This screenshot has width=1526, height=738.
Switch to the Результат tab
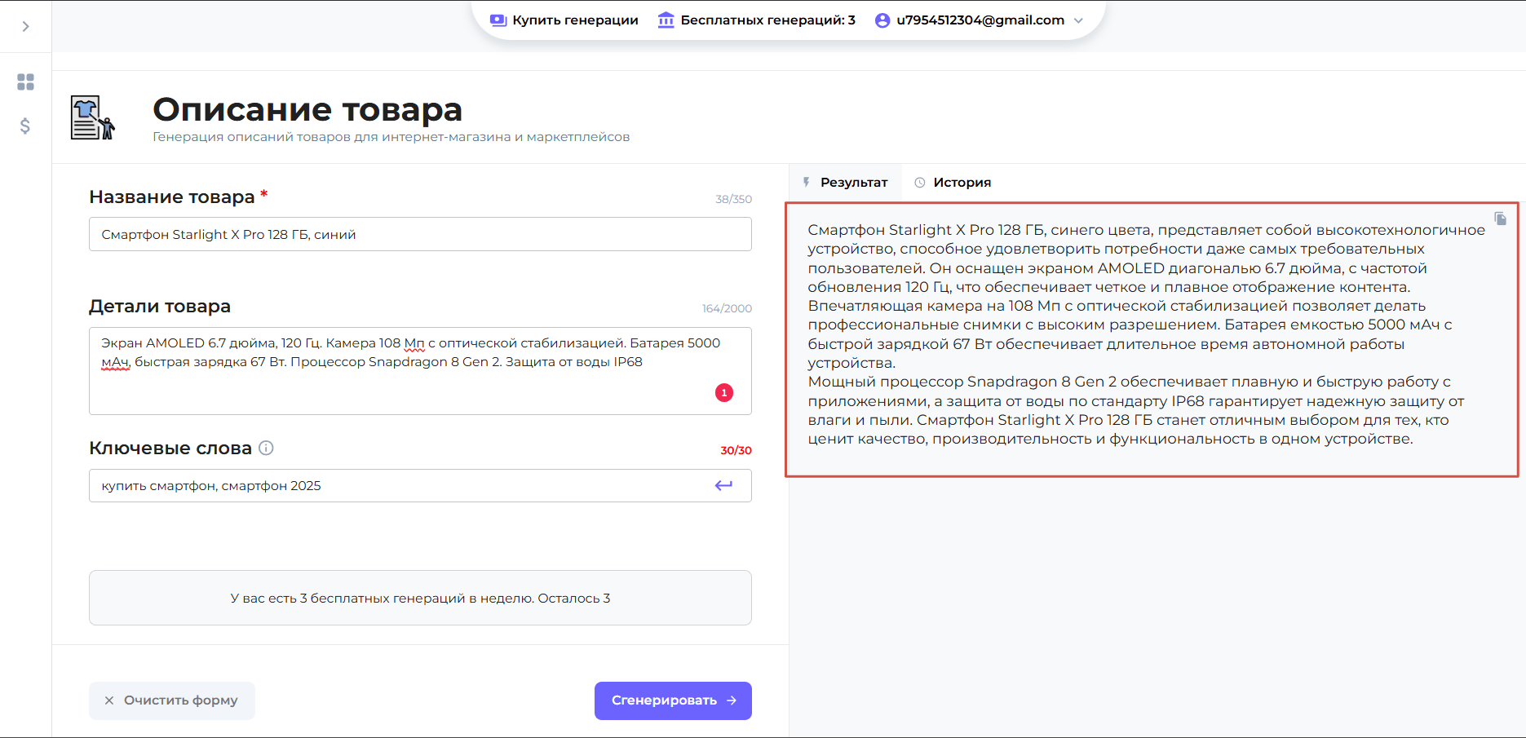click(845, 183)
